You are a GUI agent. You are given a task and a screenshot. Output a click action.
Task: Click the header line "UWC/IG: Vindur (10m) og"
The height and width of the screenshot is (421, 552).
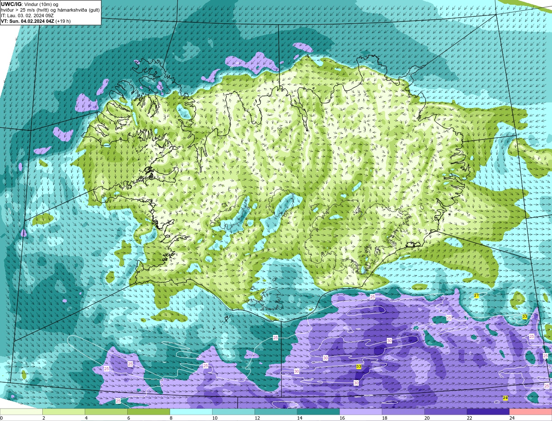coord(30,4)
